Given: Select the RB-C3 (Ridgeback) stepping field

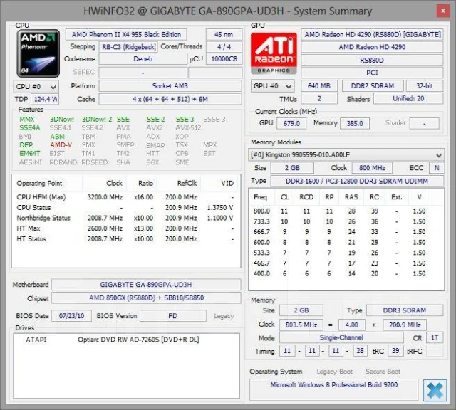Looking at the screenshot, I should pos(128,47).
